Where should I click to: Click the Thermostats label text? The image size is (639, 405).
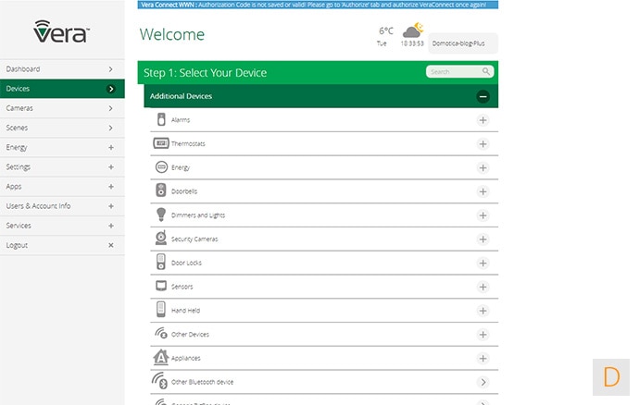188,143
